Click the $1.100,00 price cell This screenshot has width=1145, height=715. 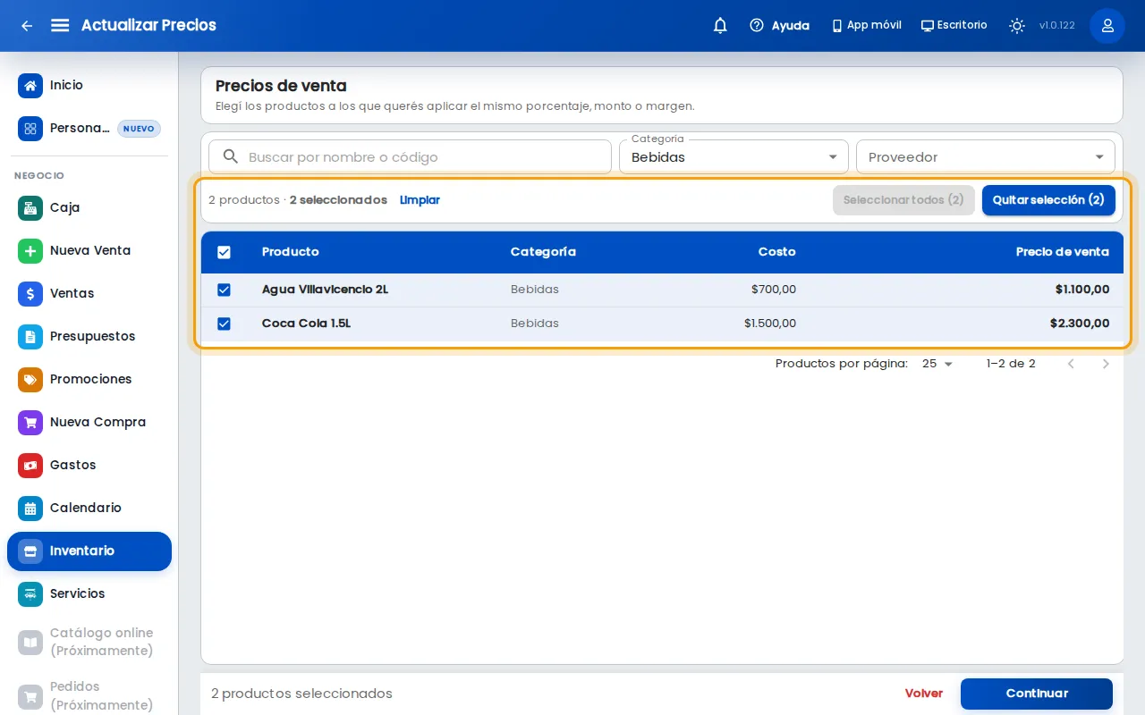coord(1082,290)
